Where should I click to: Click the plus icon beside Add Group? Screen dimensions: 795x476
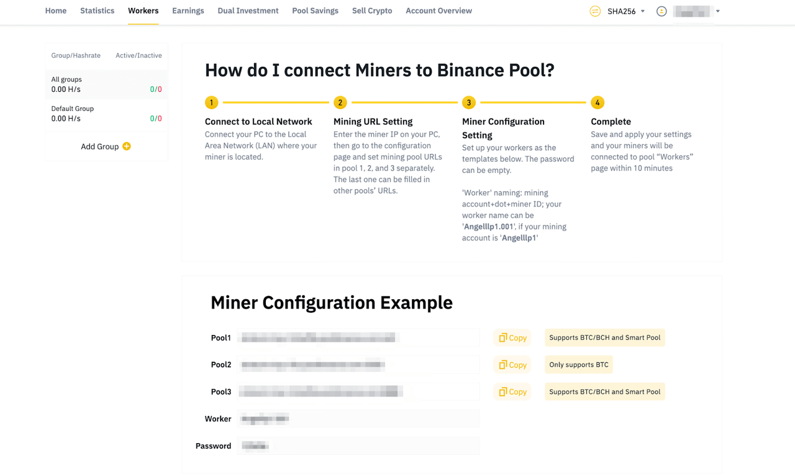coord(127,146)
